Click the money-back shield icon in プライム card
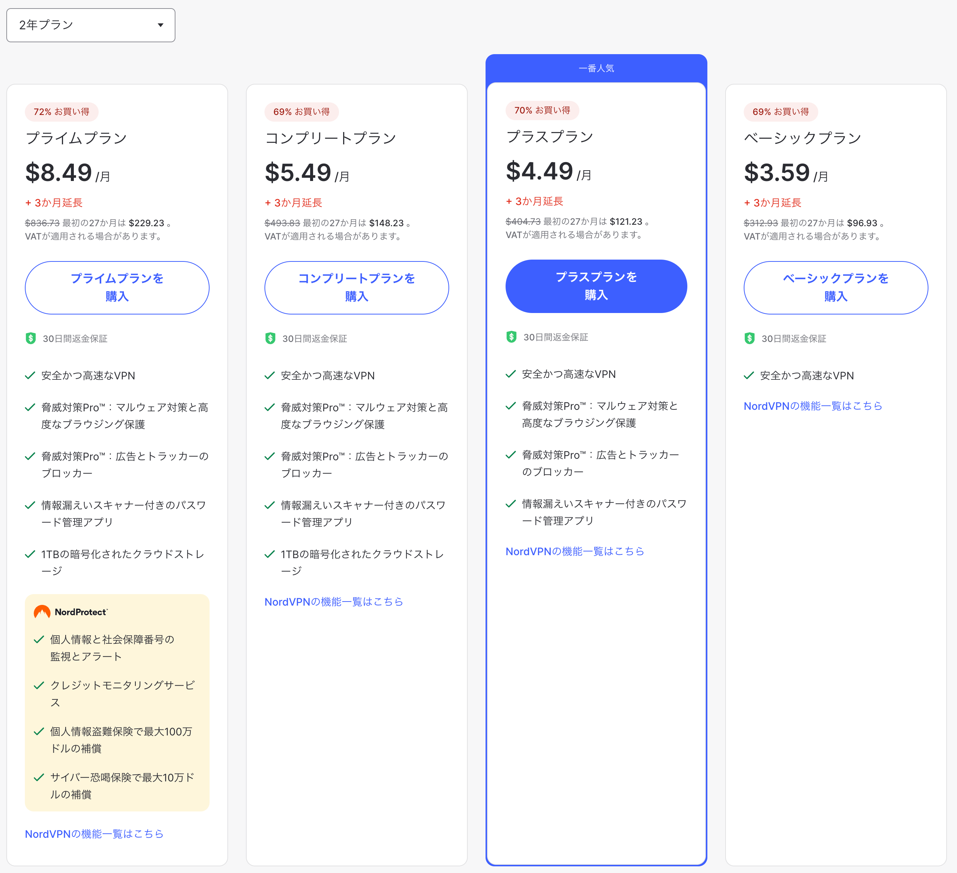This screenshot has width=957, height=873. [x=31, y=338]
